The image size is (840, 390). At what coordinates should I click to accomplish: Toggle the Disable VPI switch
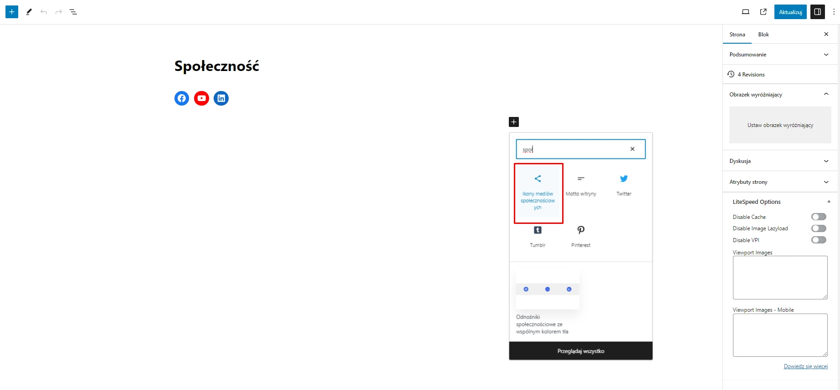click(x=819, y=240)
